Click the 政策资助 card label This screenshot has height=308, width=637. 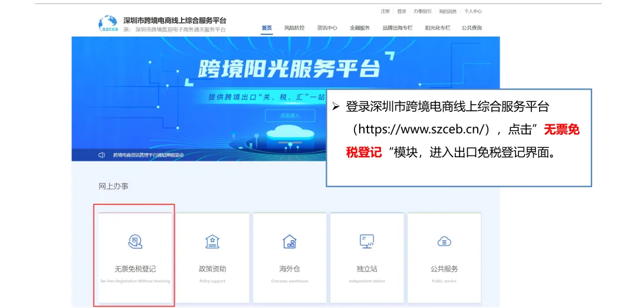pos(212,269)
